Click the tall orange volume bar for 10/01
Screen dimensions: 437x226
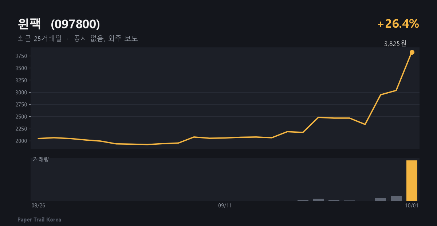(x=412, y=180)
